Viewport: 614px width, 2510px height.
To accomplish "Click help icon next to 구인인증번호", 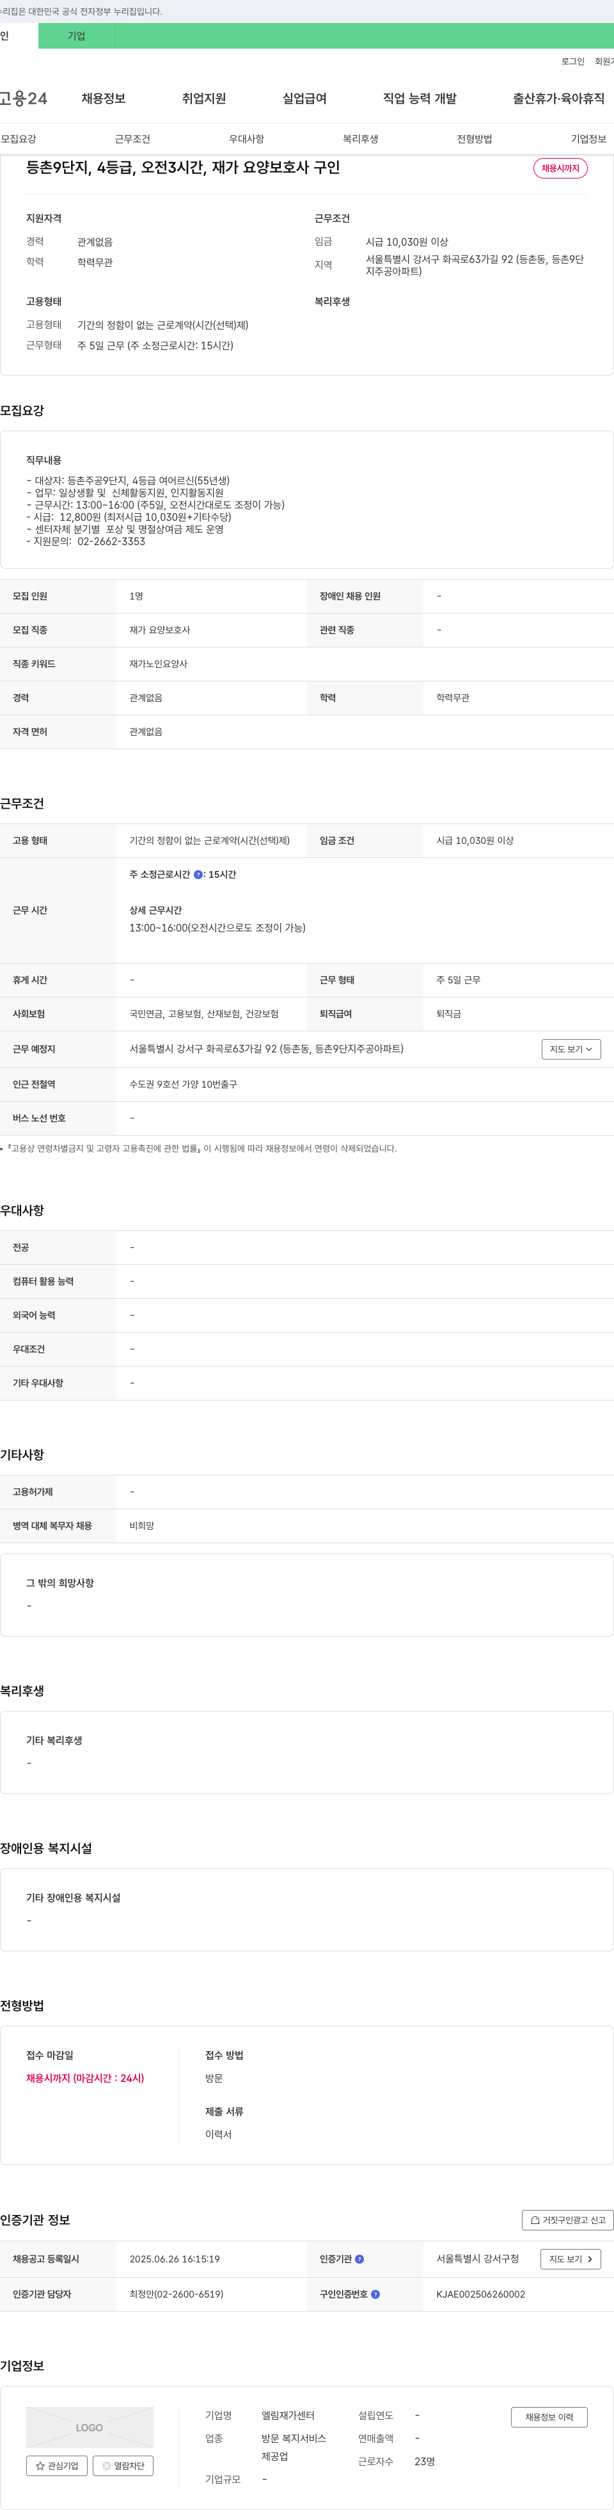I will pyautogui.click(x=376, y=2294).
